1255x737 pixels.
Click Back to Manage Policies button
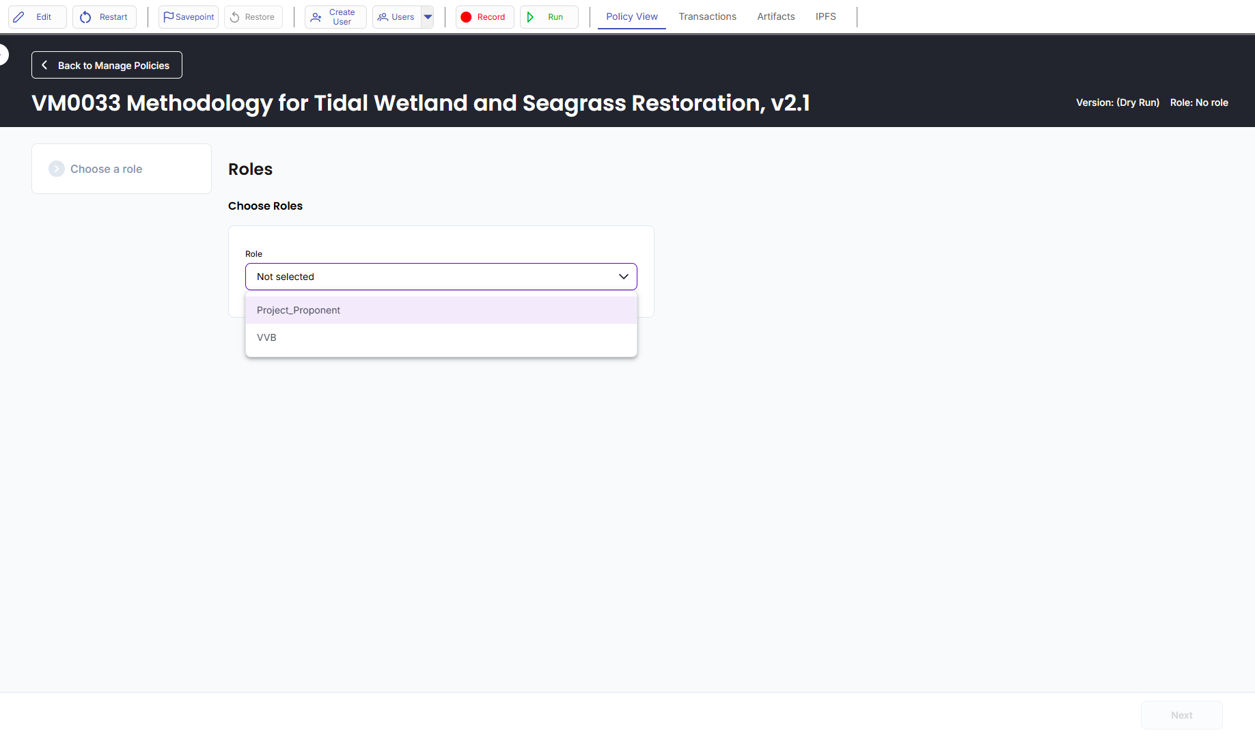point(107,65)
